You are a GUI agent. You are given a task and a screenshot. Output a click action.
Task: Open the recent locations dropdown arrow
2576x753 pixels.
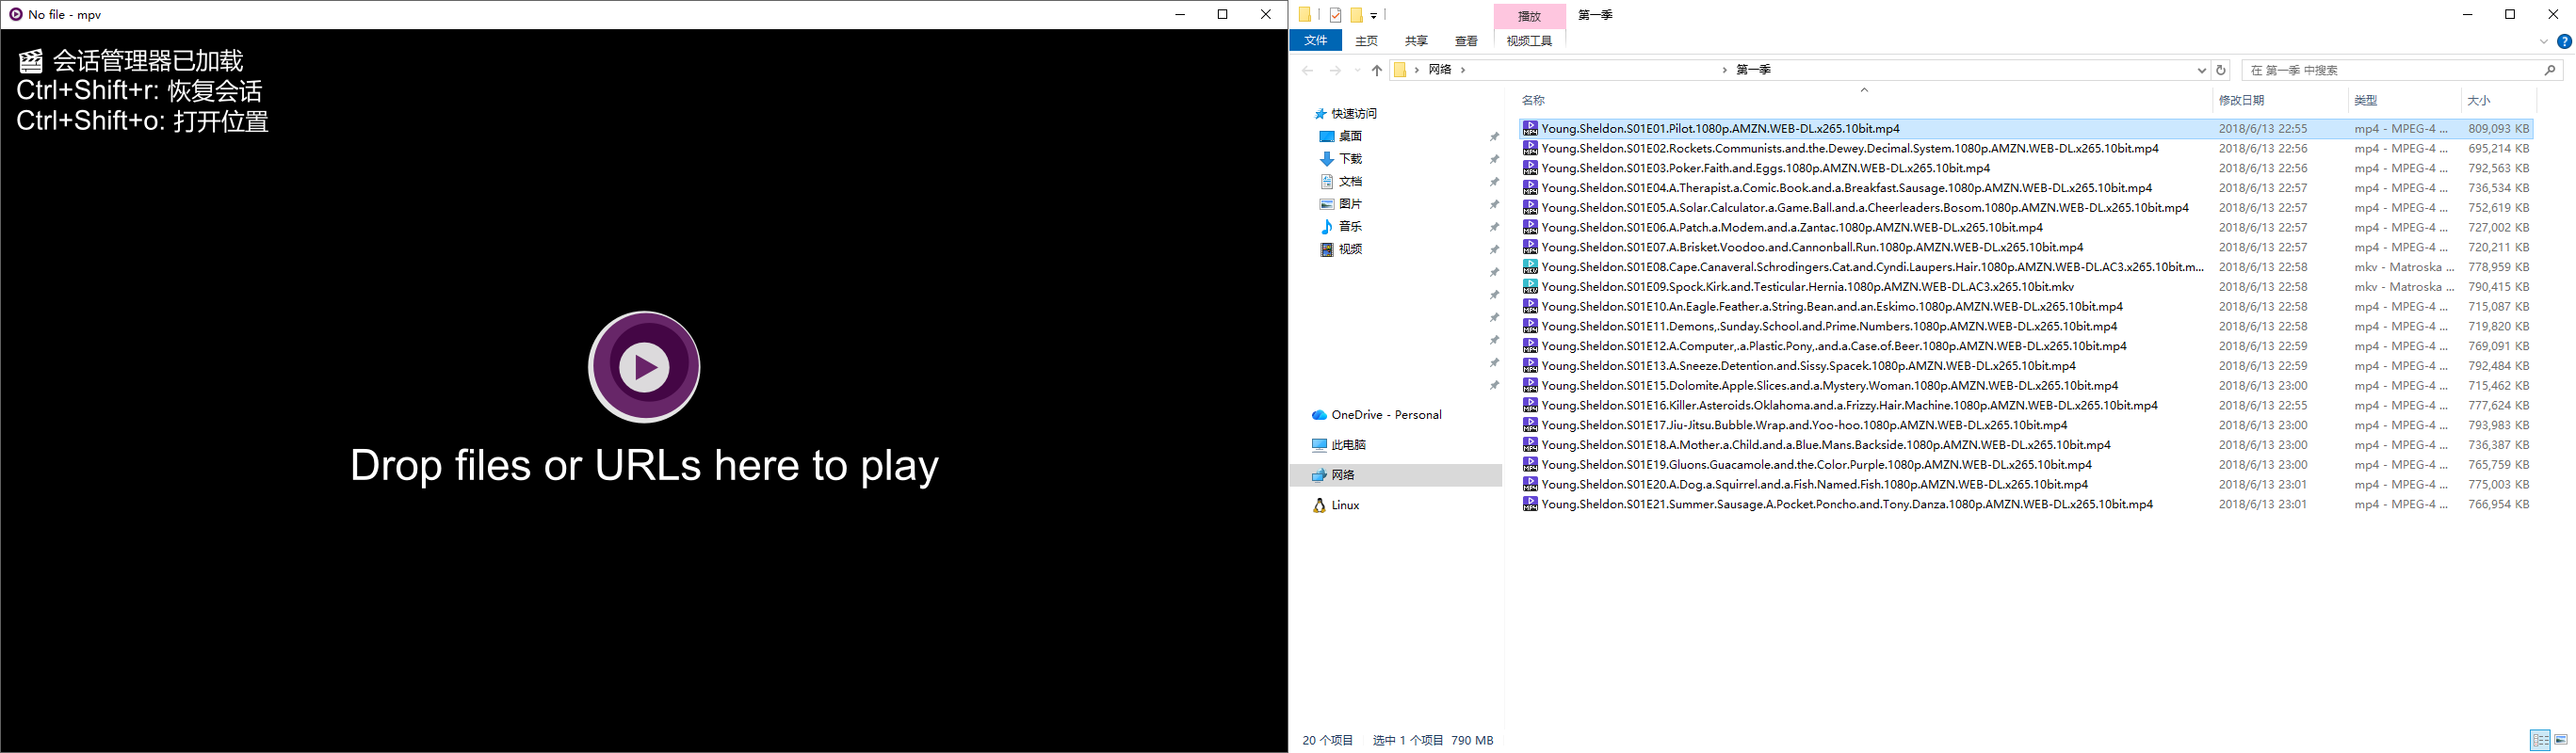1357,70
